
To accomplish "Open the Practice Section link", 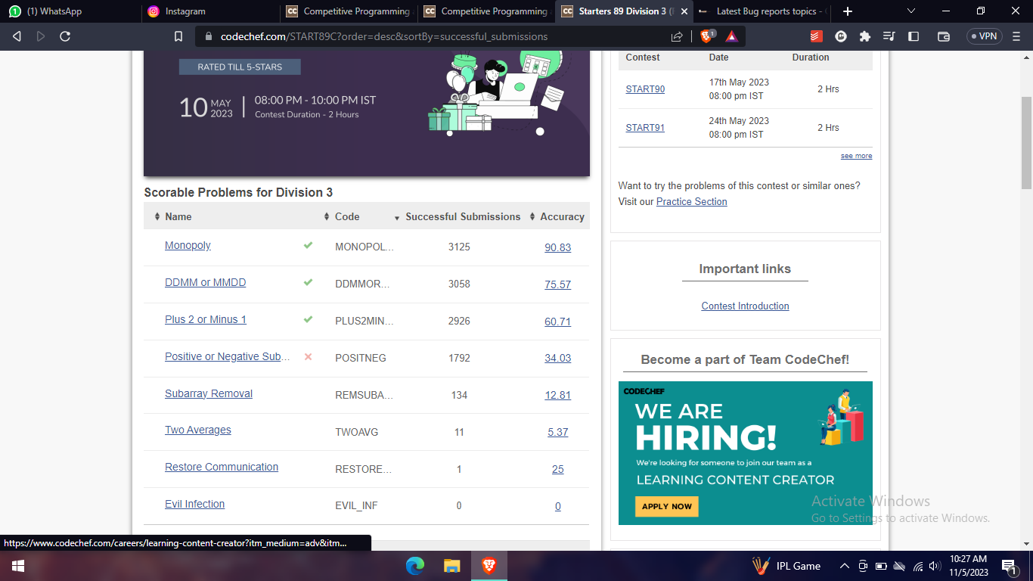I will pos(691,202).
